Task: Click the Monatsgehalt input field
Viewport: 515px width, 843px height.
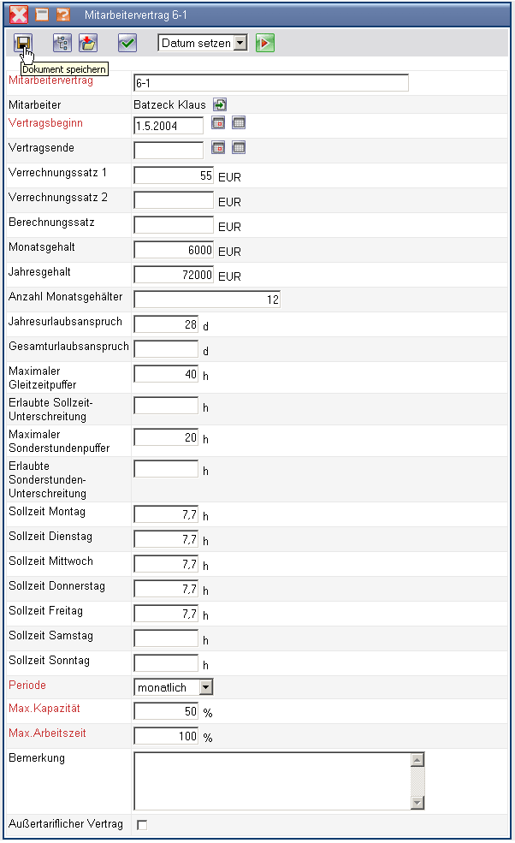Action: point(174,250)
